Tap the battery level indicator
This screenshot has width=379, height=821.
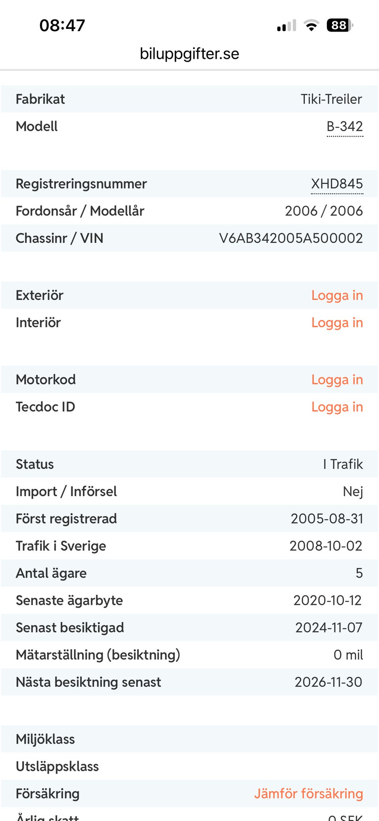pyautogui.click(x=339, y=26)
